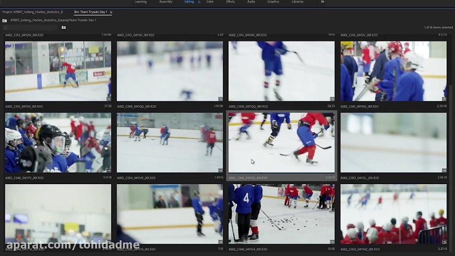This screenshot has height=256, width=455.
Task: Select thumbnail of clip A002_C009_0411QG_001.R3D
Action: [170, 71]
